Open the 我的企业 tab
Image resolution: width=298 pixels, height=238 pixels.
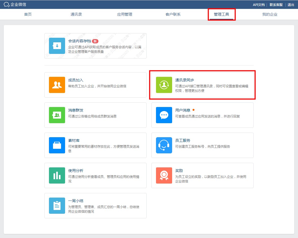(270, 15)
